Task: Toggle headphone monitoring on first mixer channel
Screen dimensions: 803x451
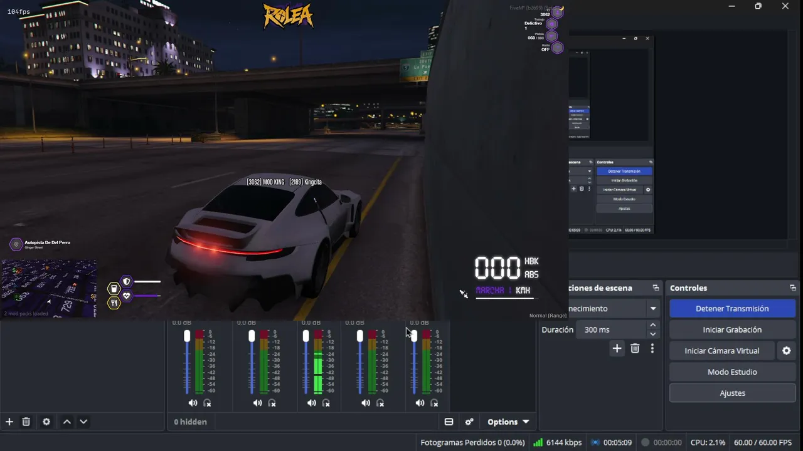Action: 208,403
